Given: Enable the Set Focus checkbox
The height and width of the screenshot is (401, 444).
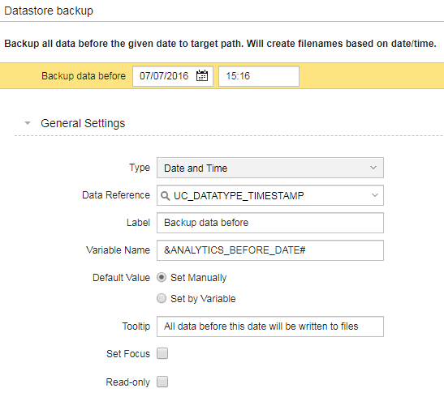Looking at the screenshot, I should click(162, 353).
